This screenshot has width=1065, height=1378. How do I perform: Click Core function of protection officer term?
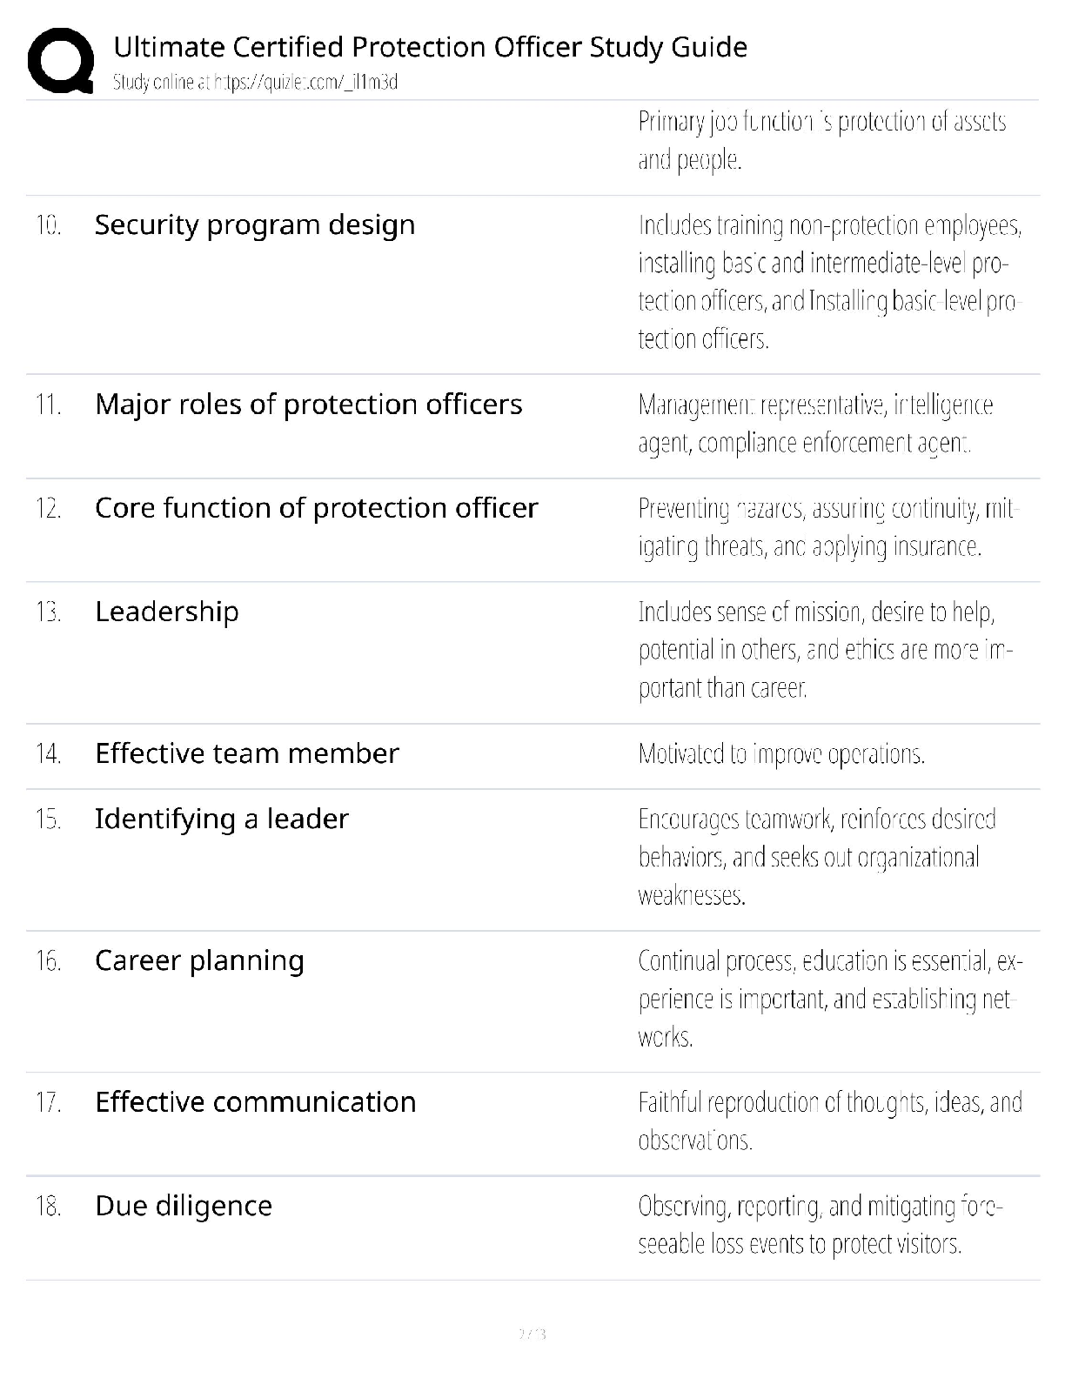pyautogui.click(x=317, y=508)
